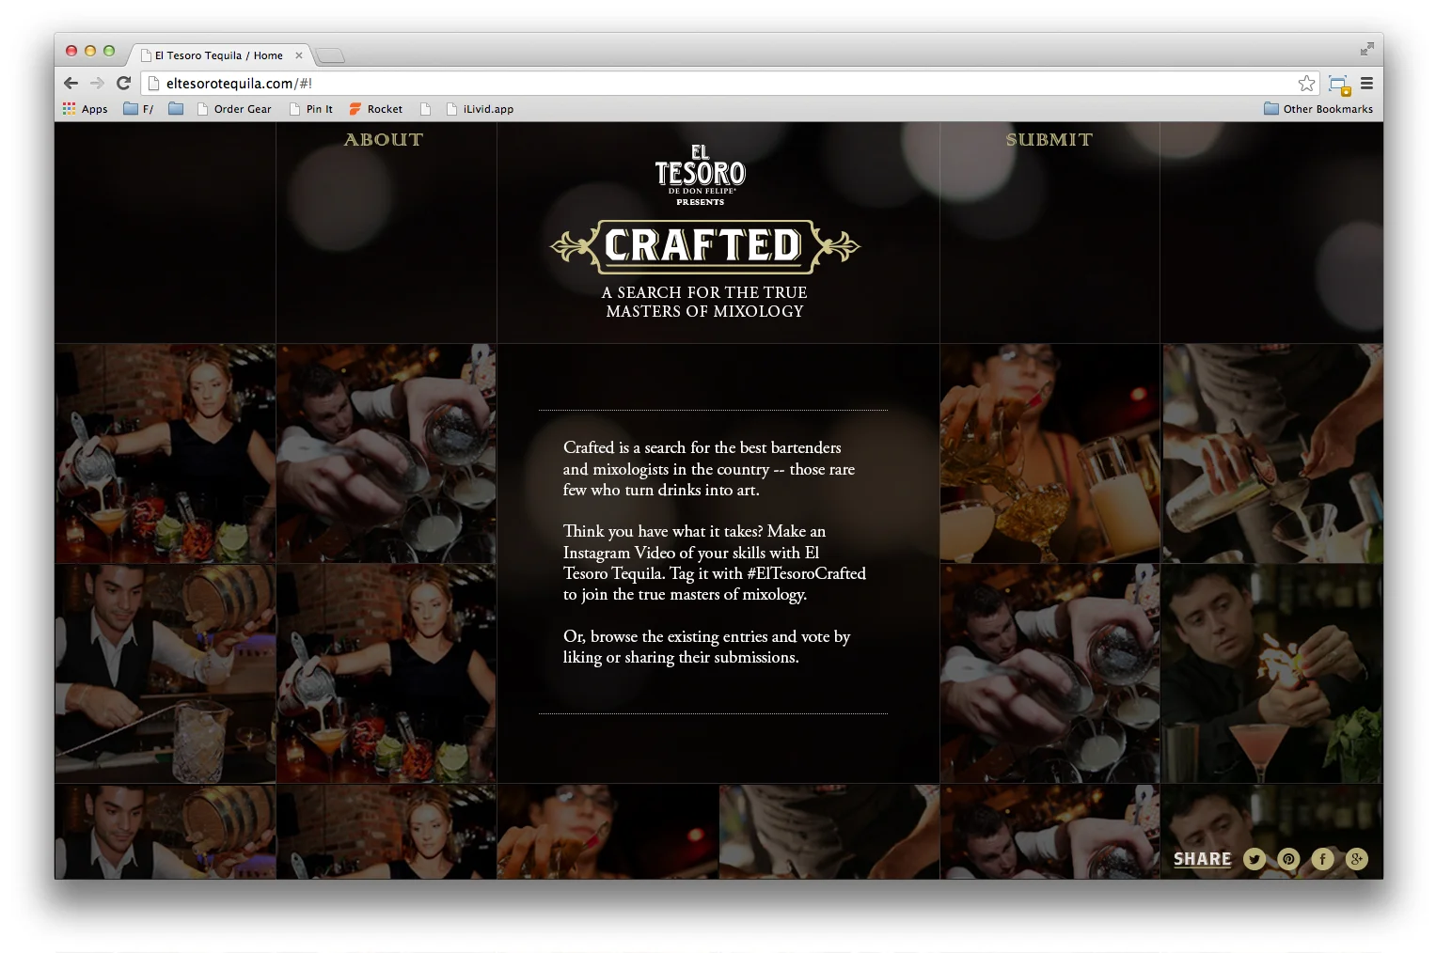The image size is (1436, 953).
Task: Click the 'A SEARCH FOR THE TRUE' tagline
Action: click(704, 292)
